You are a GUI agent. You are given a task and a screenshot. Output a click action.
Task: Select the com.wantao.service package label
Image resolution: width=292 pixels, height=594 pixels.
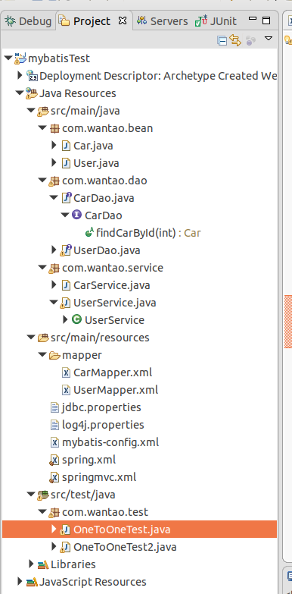pos(113,268)
